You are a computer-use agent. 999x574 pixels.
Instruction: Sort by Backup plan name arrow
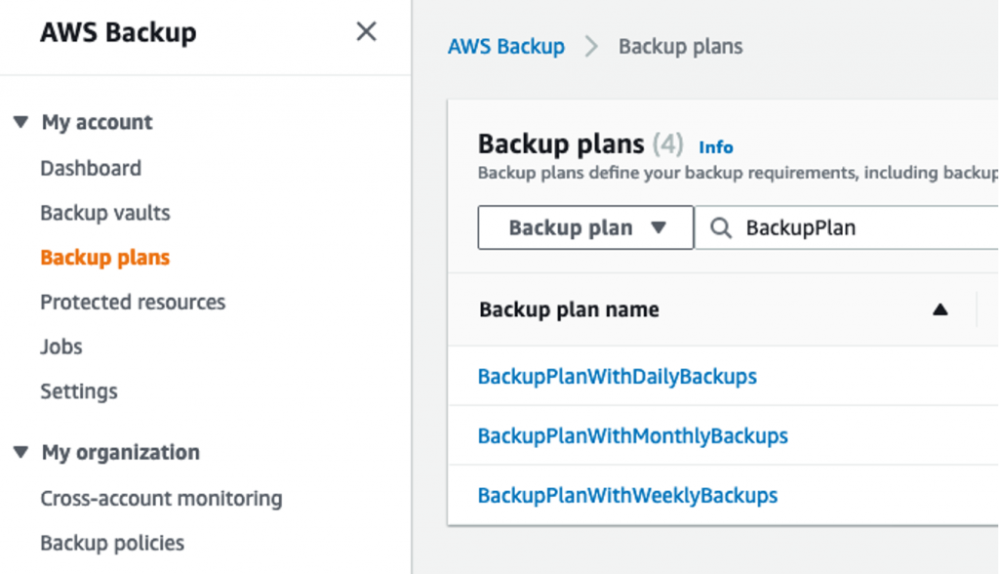[x=939, y=309]
